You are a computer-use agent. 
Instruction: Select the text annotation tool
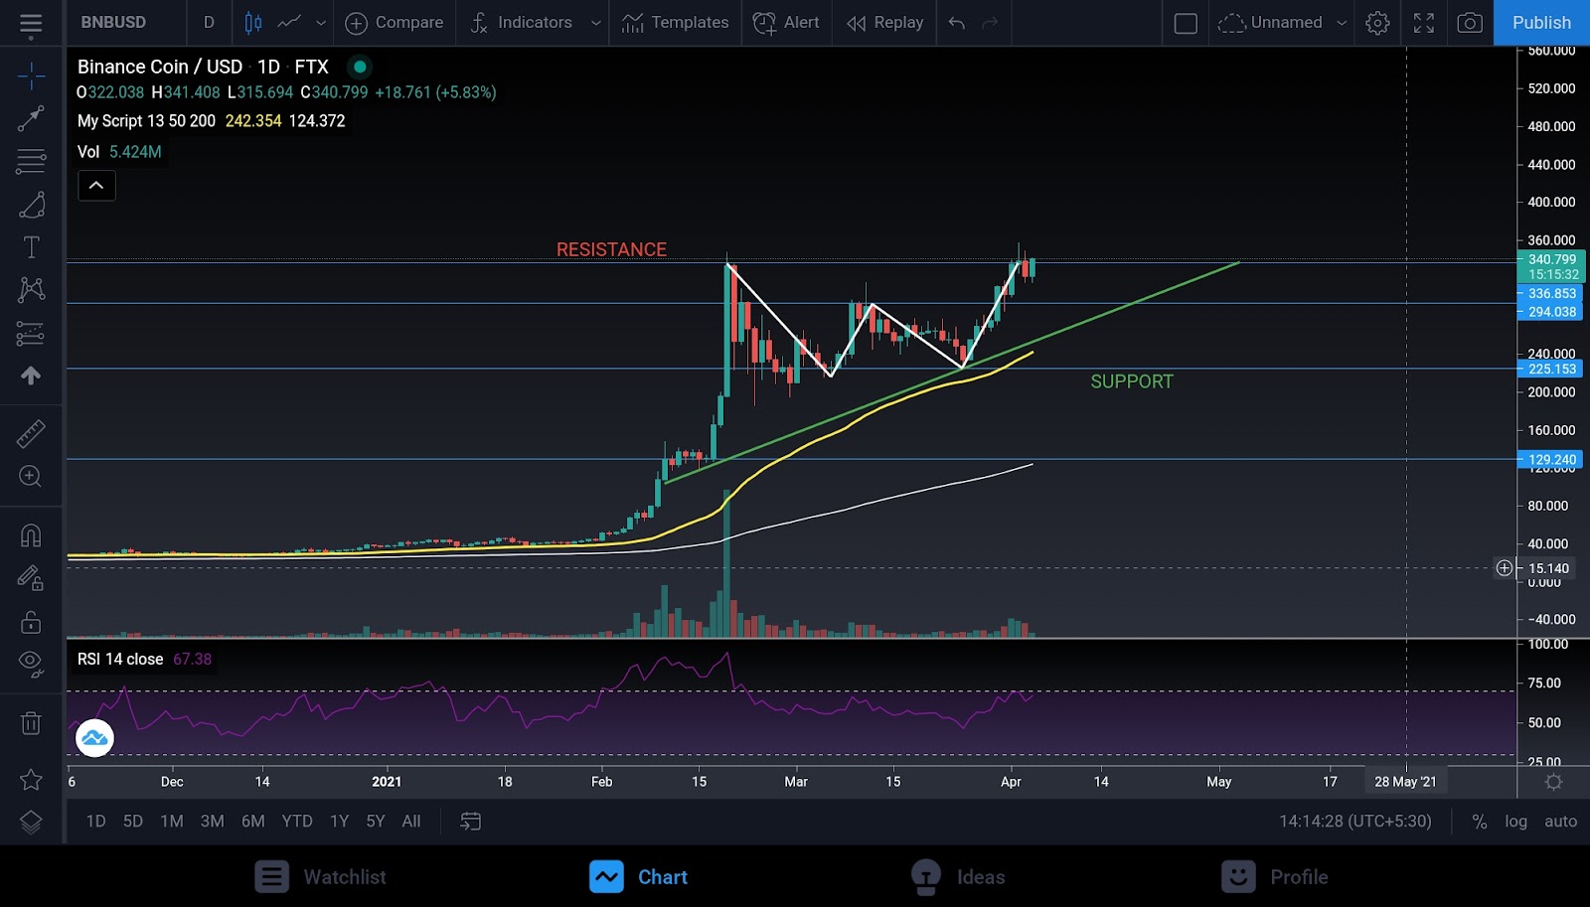click(31, 247)
